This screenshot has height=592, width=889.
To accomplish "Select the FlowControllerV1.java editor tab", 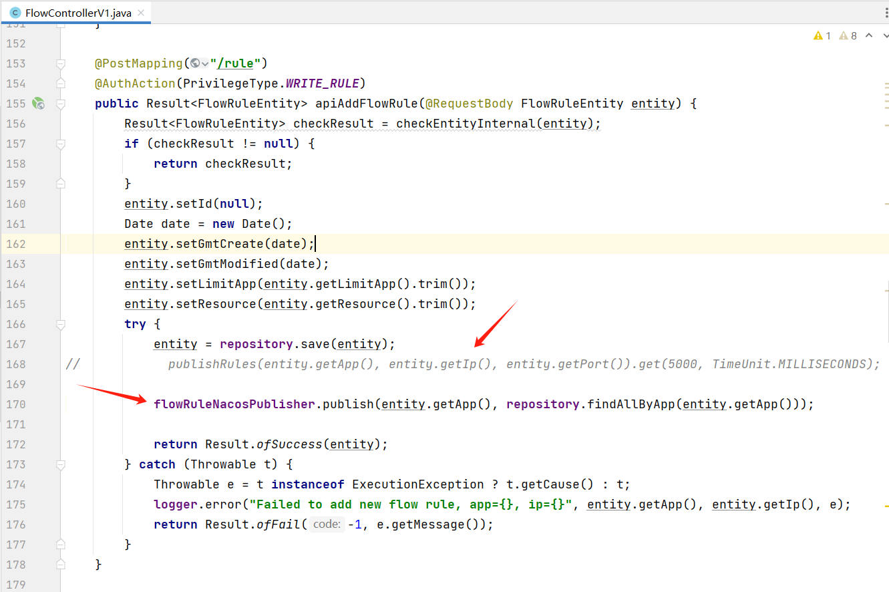I will tap(75, 13).
